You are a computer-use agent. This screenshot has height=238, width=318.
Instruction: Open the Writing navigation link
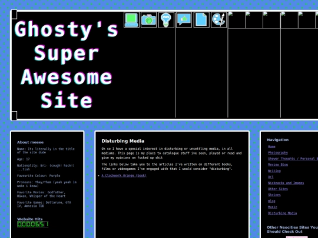click(x=274, y=170)
